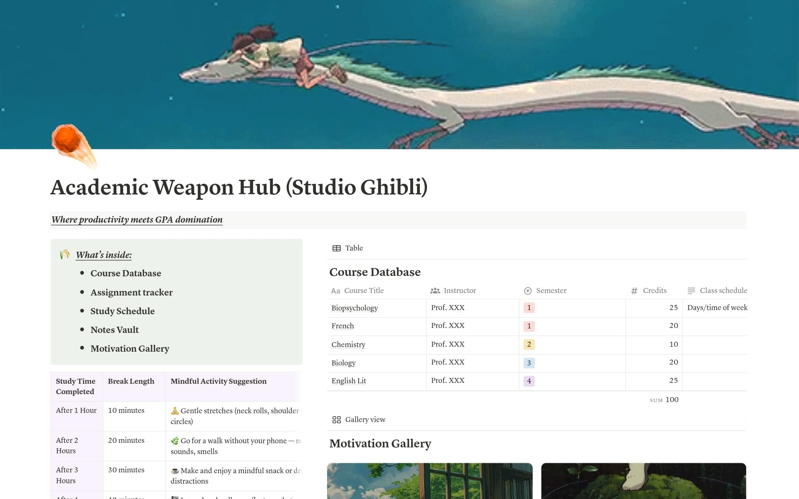Open the Biology course page
This screenshot has width=799, height=499.
(x=343, y=363)
